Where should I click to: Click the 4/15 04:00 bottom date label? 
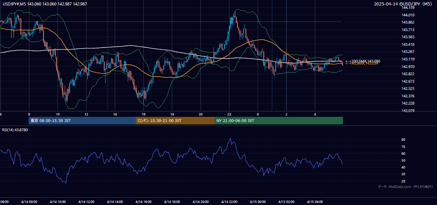coord(315,202)
